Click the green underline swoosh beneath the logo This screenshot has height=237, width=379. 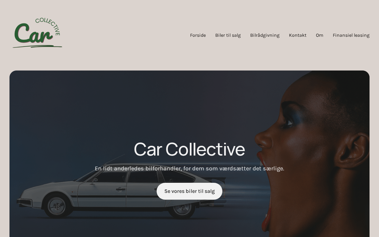coord(37,46)
